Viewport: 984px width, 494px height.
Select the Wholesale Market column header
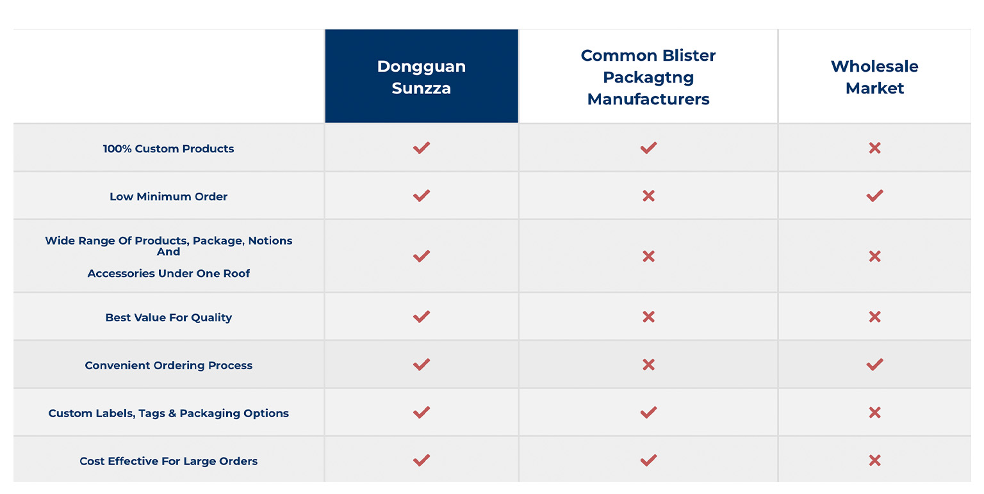[874, 77]
